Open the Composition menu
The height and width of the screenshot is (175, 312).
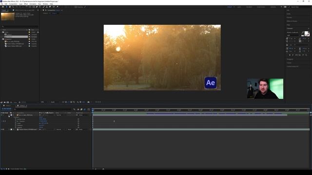pyautogui.click(x=13, y=4)
